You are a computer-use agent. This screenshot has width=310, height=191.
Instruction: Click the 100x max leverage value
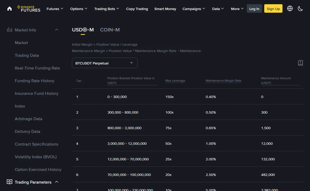pyautogui.click(x=170, y=112)
